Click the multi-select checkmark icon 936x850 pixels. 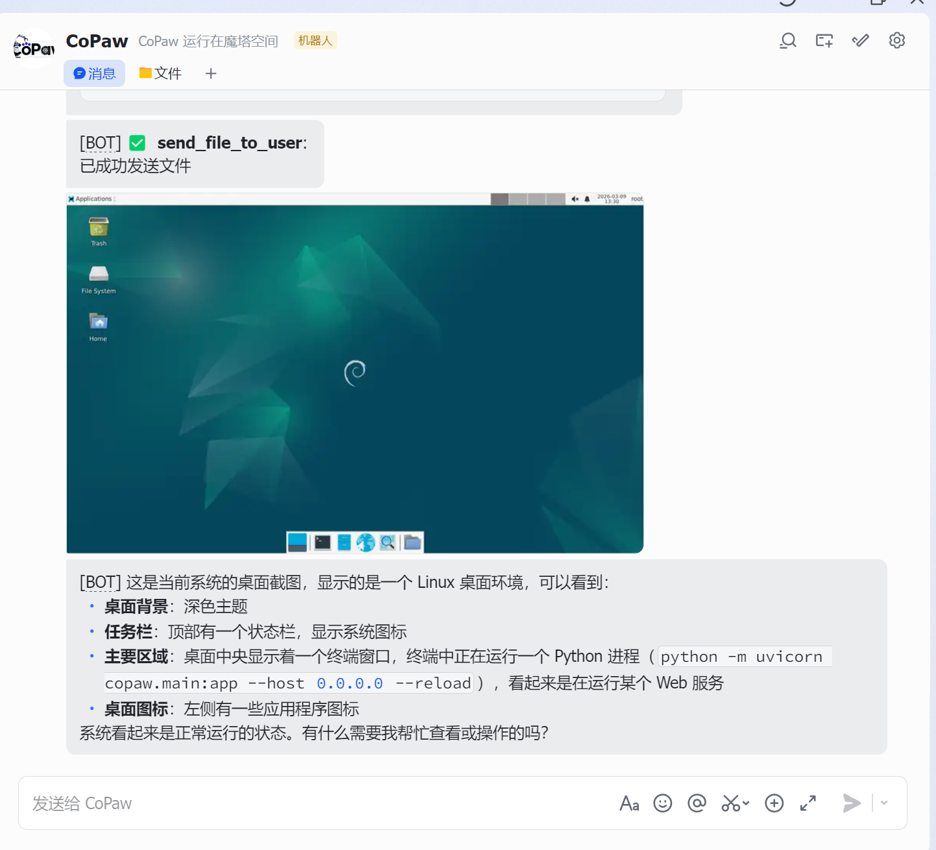pos(860,40)
